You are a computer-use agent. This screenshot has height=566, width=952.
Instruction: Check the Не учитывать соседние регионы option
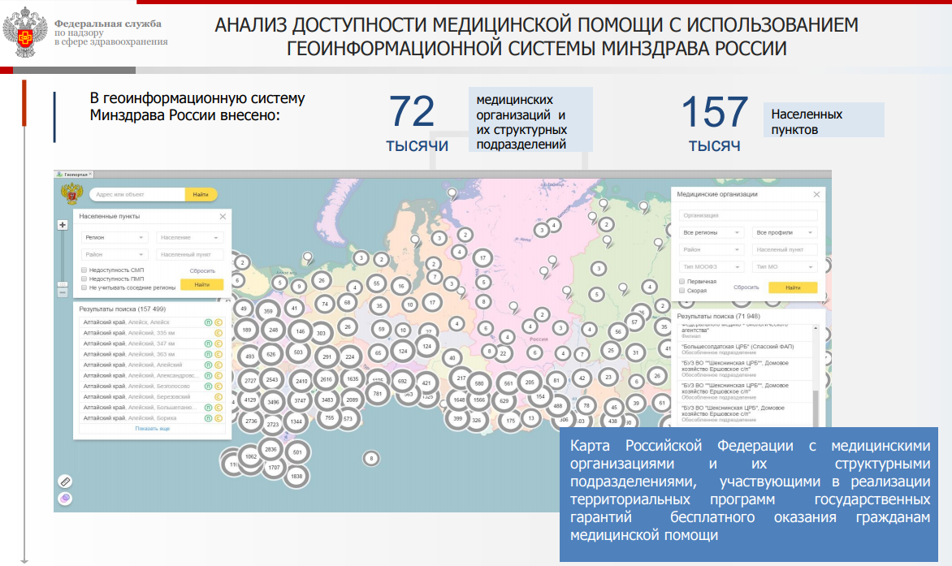click(x=84, y=287)
